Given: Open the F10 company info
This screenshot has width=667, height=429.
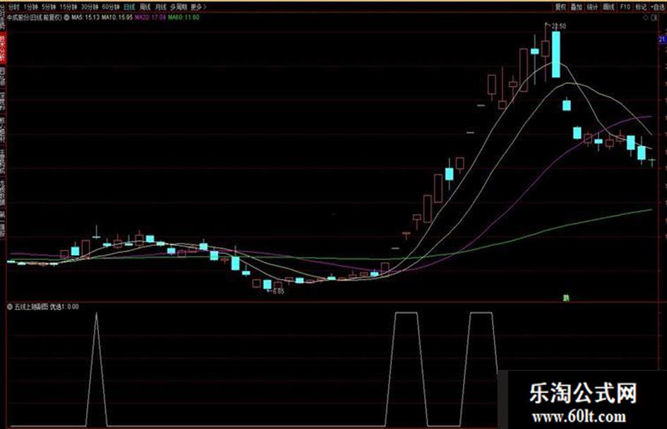Looking at the screenshot, I should click(625, 7).
